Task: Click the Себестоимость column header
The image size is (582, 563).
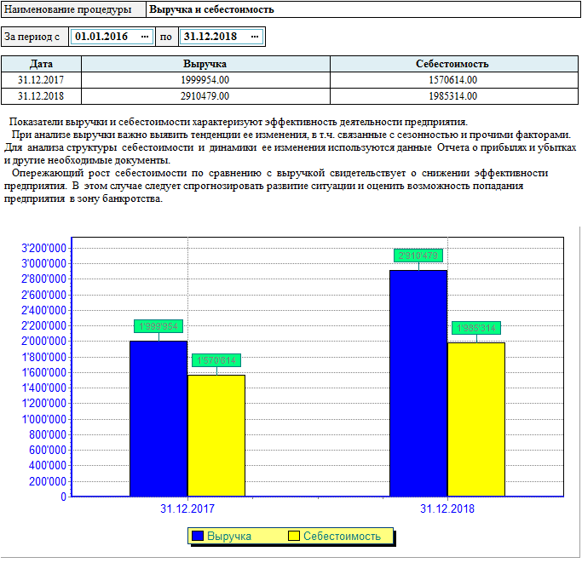Action: (x=454, y=64)
